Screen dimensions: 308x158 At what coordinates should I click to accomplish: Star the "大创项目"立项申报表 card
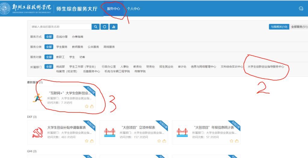(159, 141)
